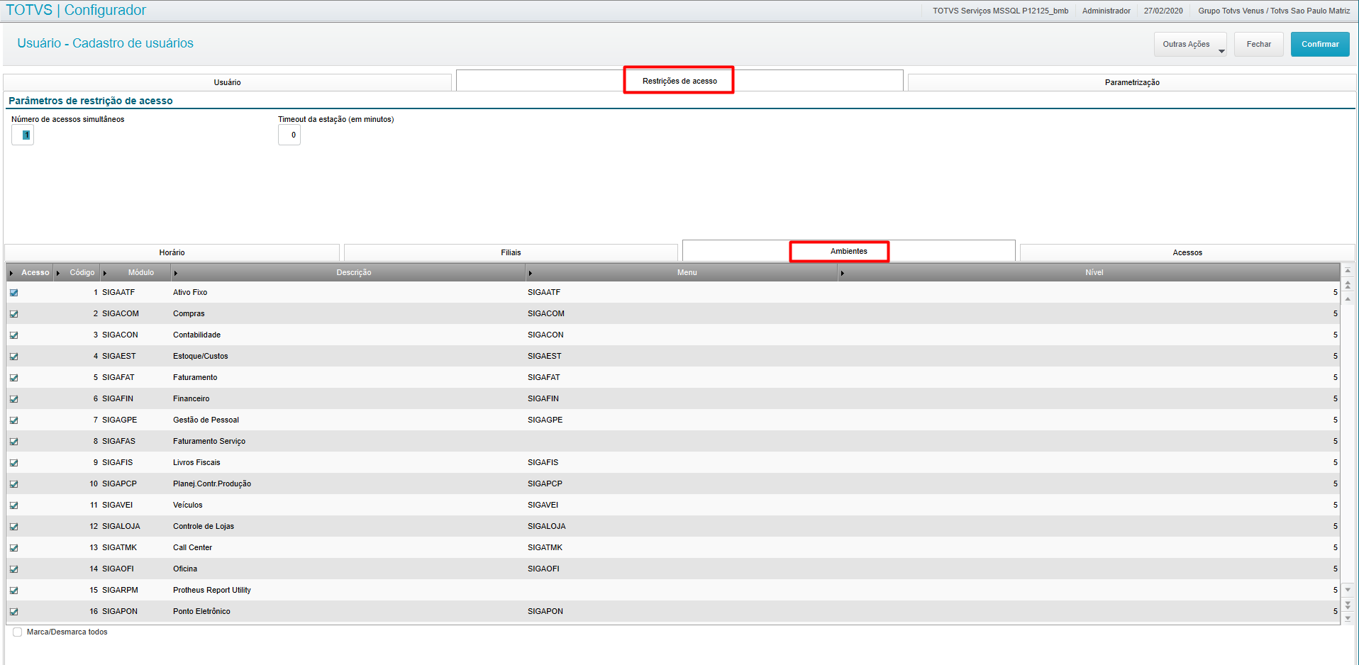Toggle access checkbox for SIGAFAS row
The image size is (1359, 665).
[x=14, y=442]
